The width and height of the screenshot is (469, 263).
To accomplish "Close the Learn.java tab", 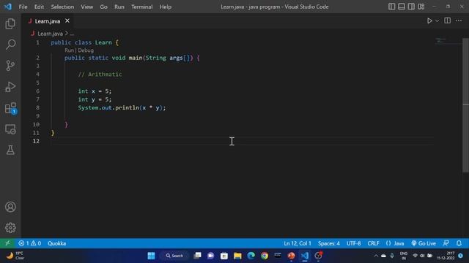I will (x=67, y=21).
